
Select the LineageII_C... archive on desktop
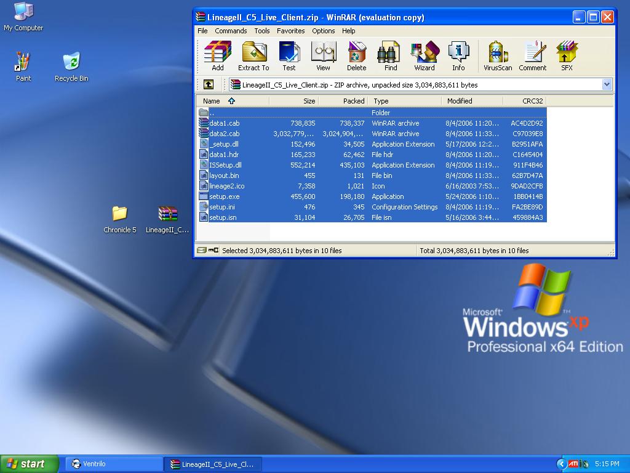click(x=167, y=219)
